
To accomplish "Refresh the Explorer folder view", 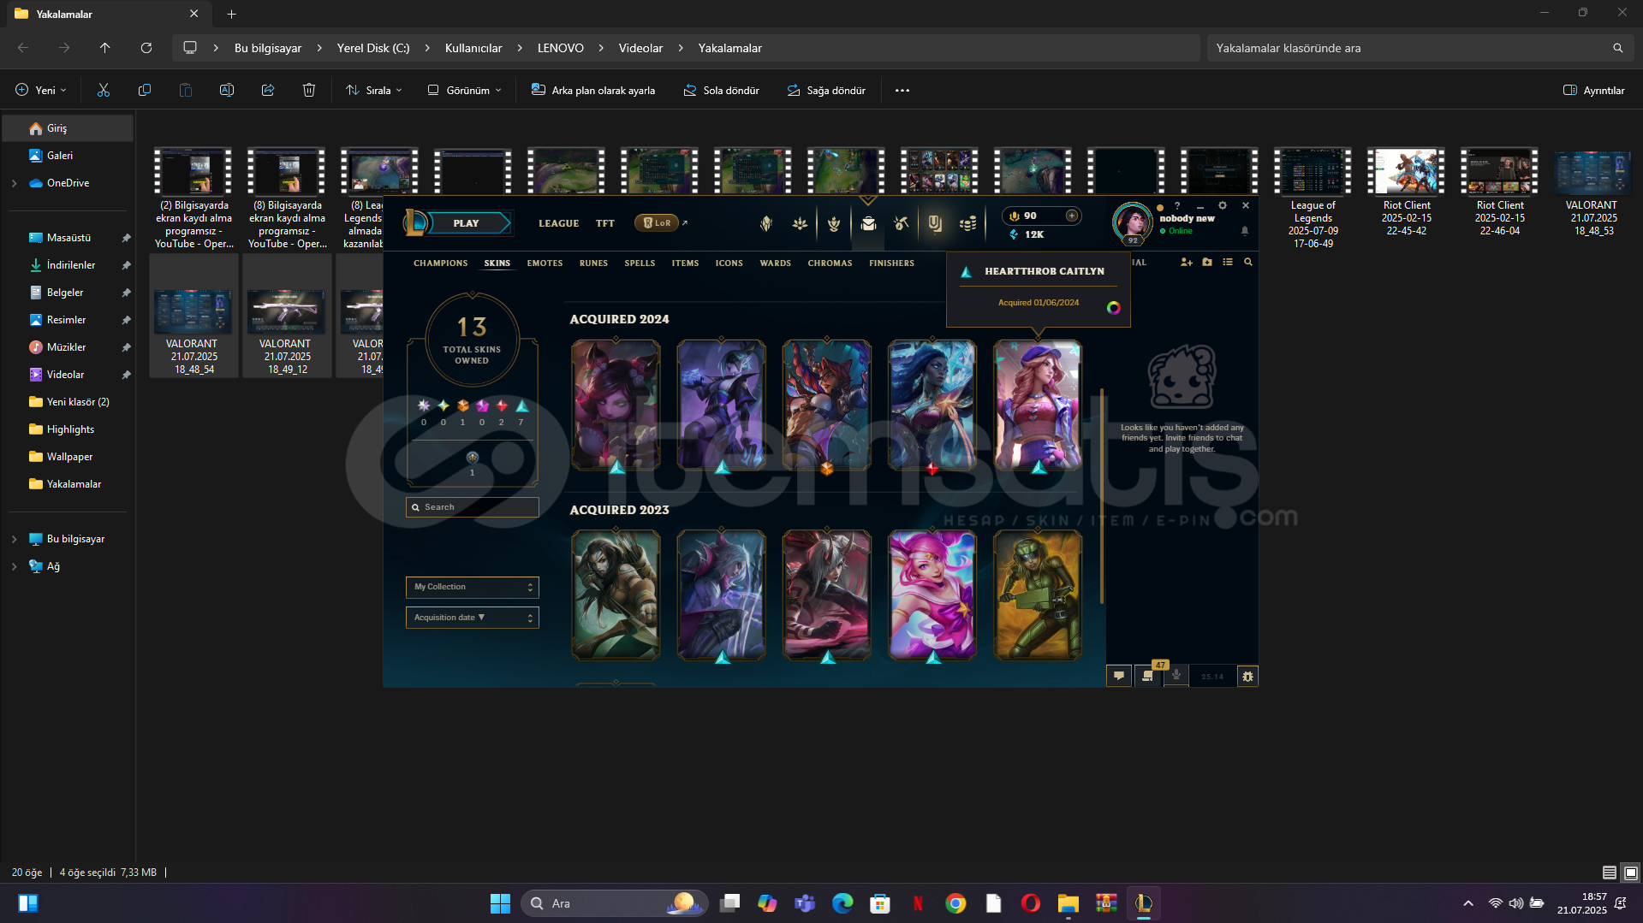I will (x=146, y=48).
